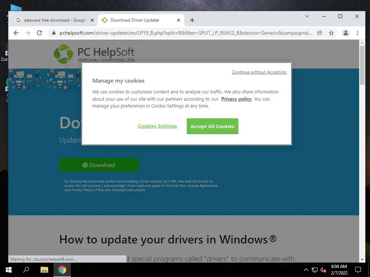Select the Download Driver Updater tab
This screenshot has width=370, height=277.
(141, 20)
